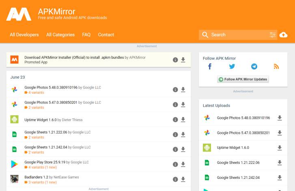Open 'Dieter Thiess' developer link
This screenshot has width=295, height=191.
pyautogui.click(x=72, y=120)
